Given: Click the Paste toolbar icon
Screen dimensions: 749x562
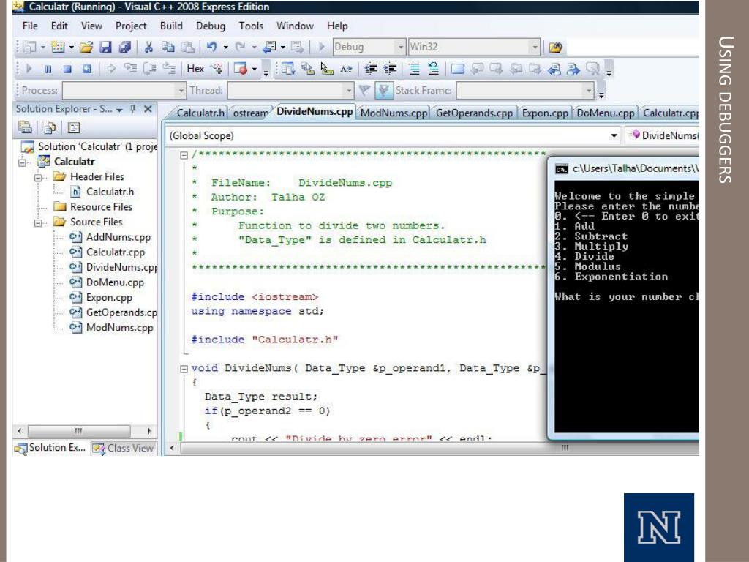Looking at the screenshot, I should [x=188, y=47].
